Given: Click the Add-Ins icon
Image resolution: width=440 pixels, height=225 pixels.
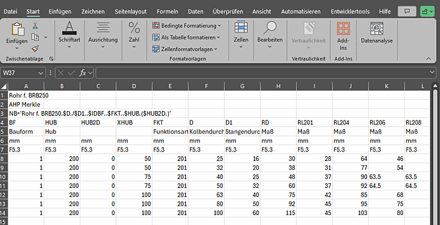Looking at the screenshot, I should coord(343,29).
